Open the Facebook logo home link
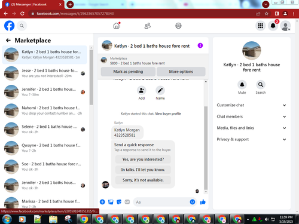 pyautogui.click(x=10, y=26)
